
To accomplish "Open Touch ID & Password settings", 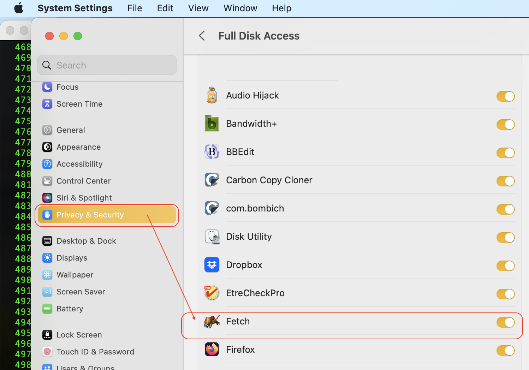I will [107, 352].
